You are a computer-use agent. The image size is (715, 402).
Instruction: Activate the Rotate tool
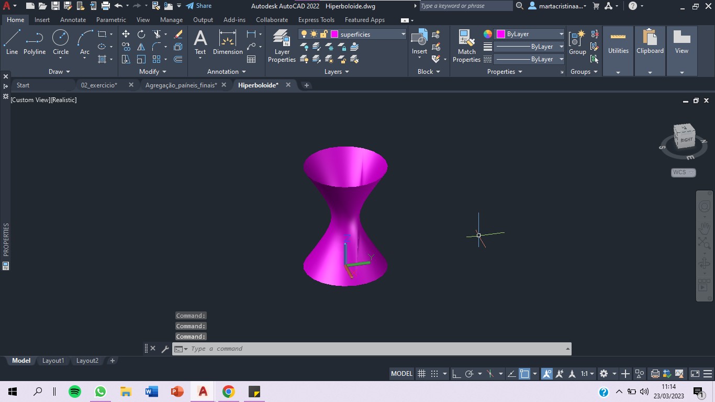pos(141,34)
